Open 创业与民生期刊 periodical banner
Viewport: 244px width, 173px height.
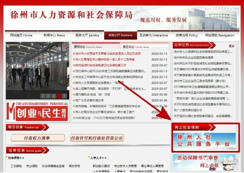click(38, 111)
